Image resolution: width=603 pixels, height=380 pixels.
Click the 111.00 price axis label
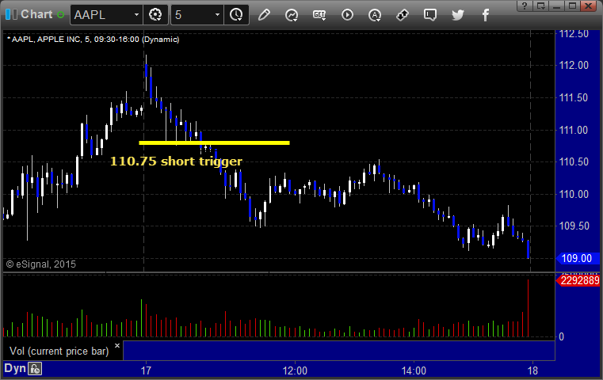point(574,130)
